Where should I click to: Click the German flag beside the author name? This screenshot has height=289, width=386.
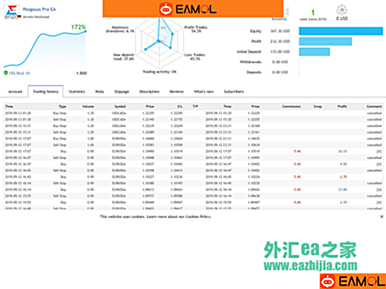click(19, 17)
